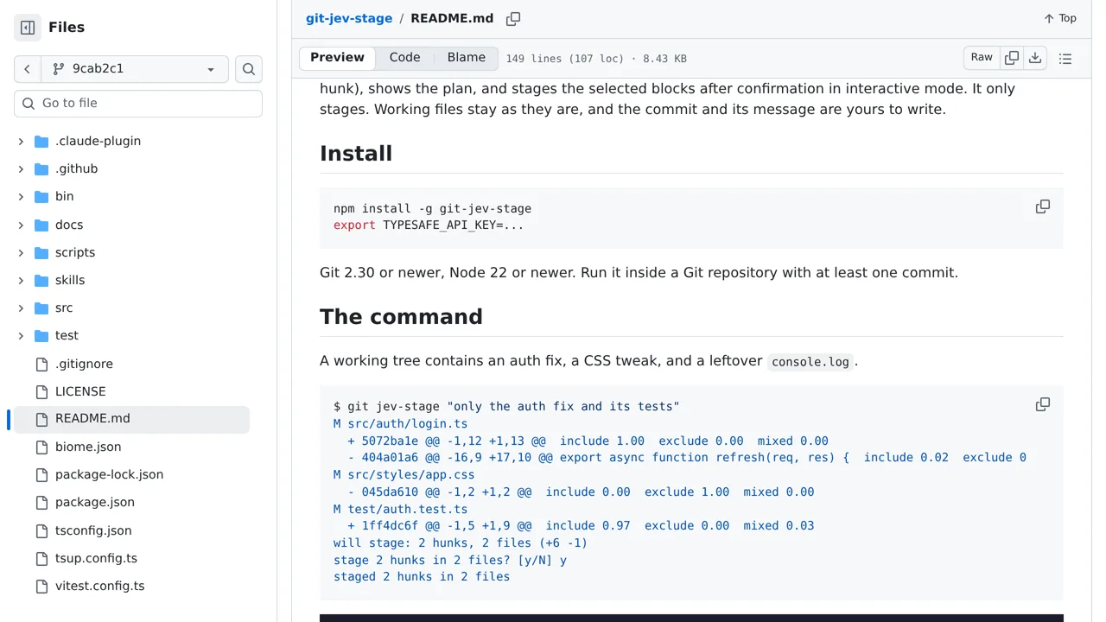Switch to the Preview tab

point(338,58)
